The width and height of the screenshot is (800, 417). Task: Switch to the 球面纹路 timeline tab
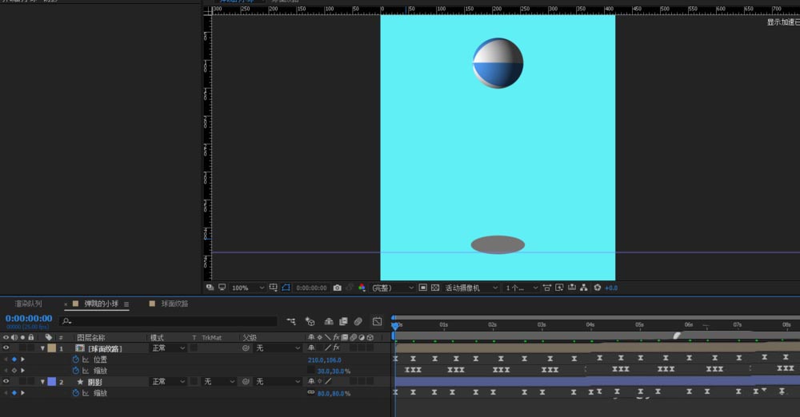click(174, 304)
